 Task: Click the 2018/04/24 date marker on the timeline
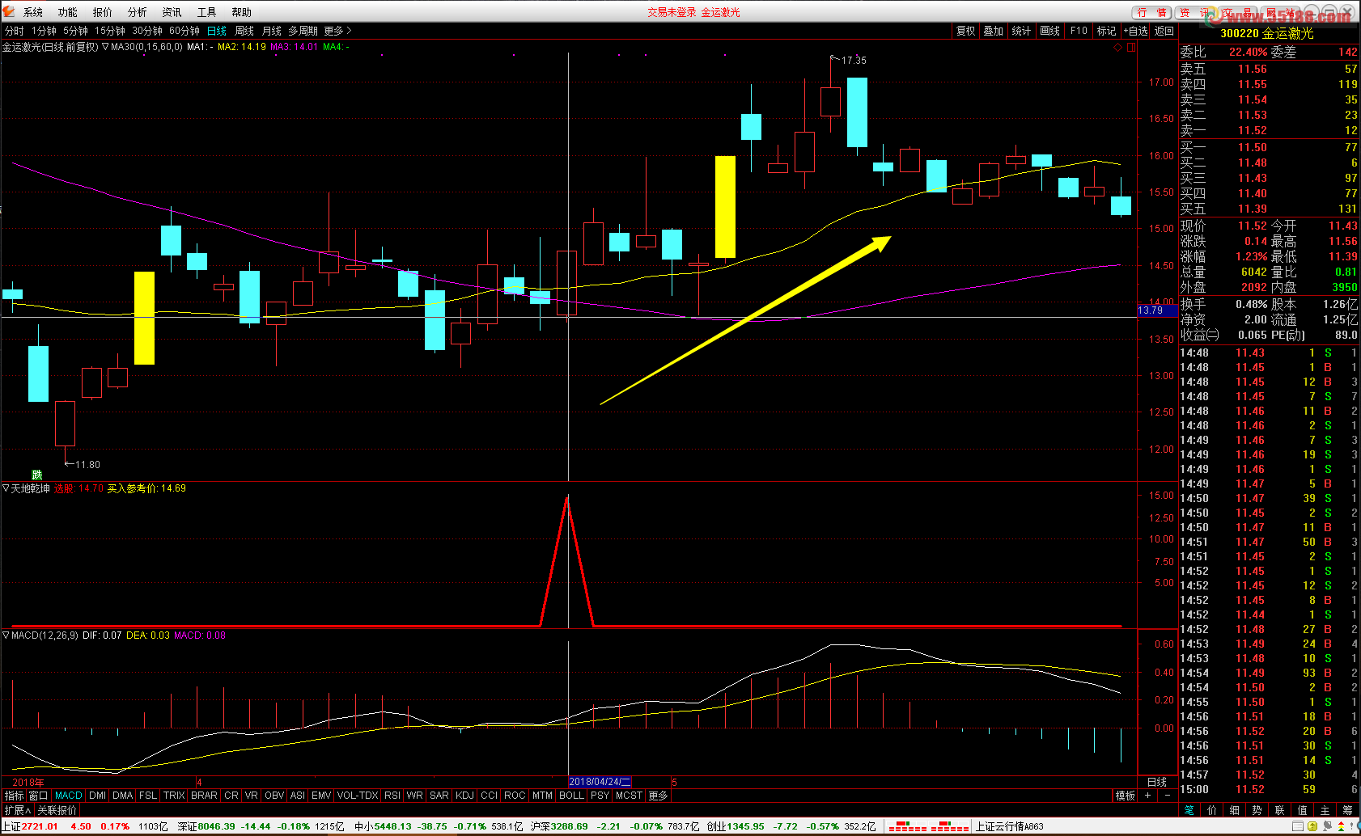click(599, 782)
